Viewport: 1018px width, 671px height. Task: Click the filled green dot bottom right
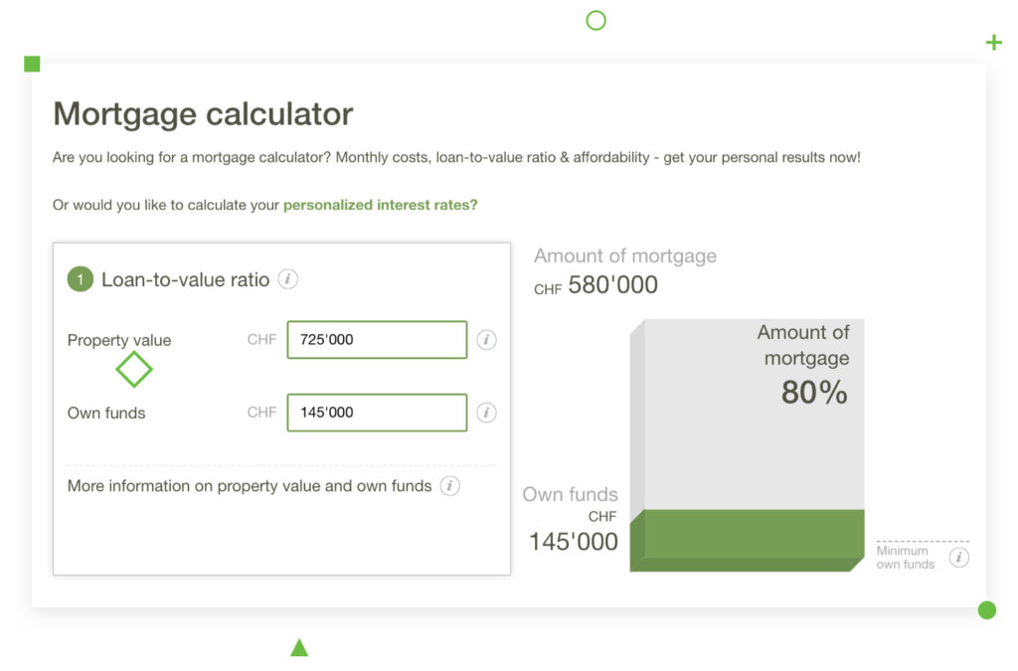click(987, 610)
